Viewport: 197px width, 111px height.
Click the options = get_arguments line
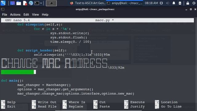pos(55,89)
